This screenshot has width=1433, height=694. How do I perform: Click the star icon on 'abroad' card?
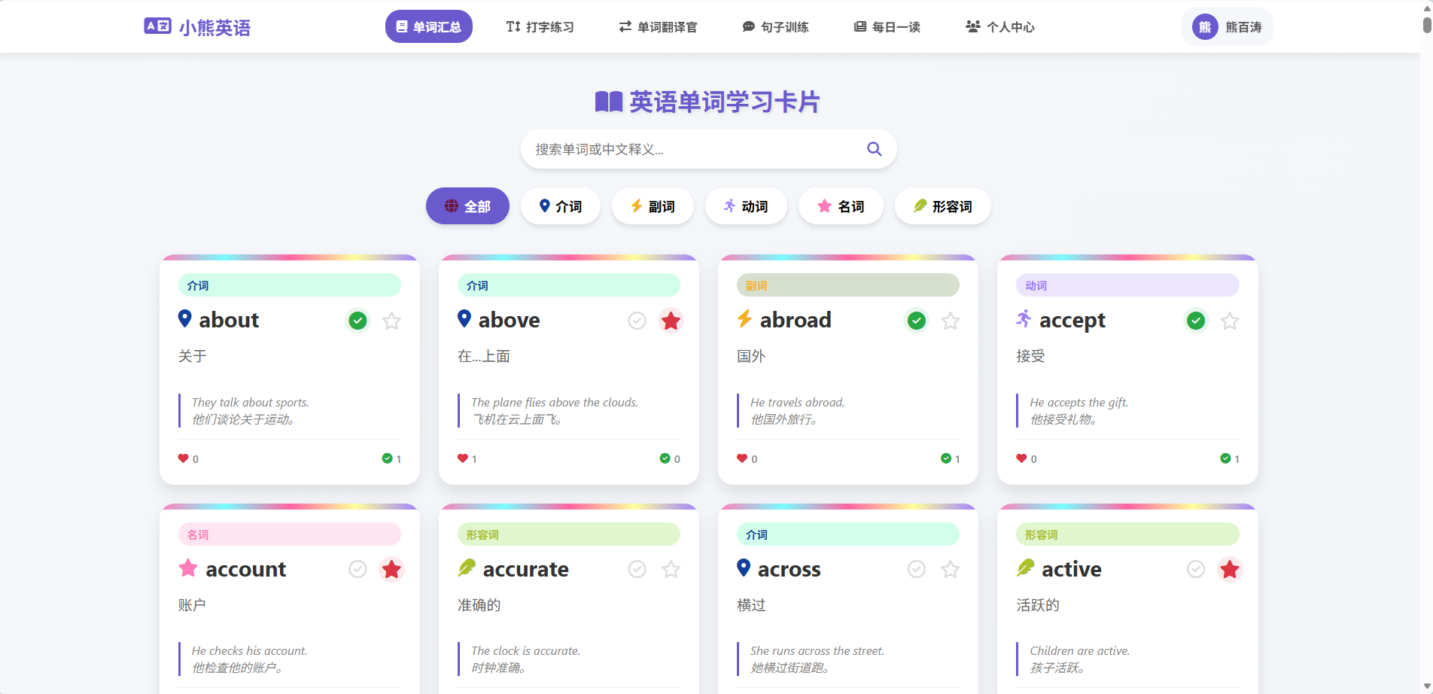click(x=950, y=321)
